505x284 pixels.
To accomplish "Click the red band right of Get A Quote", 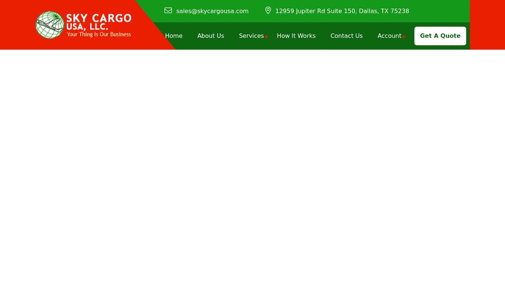I will 487,25.
